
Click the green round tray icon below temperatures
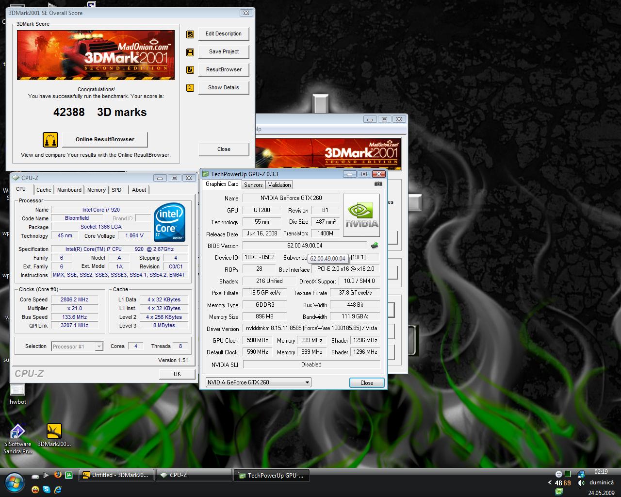click(x=559, y=492)
